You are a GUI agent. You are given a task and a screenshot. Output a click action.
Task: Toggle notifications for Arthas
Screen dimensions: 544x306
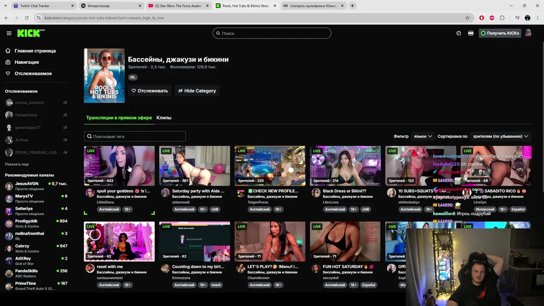click(x=65, y=140)
